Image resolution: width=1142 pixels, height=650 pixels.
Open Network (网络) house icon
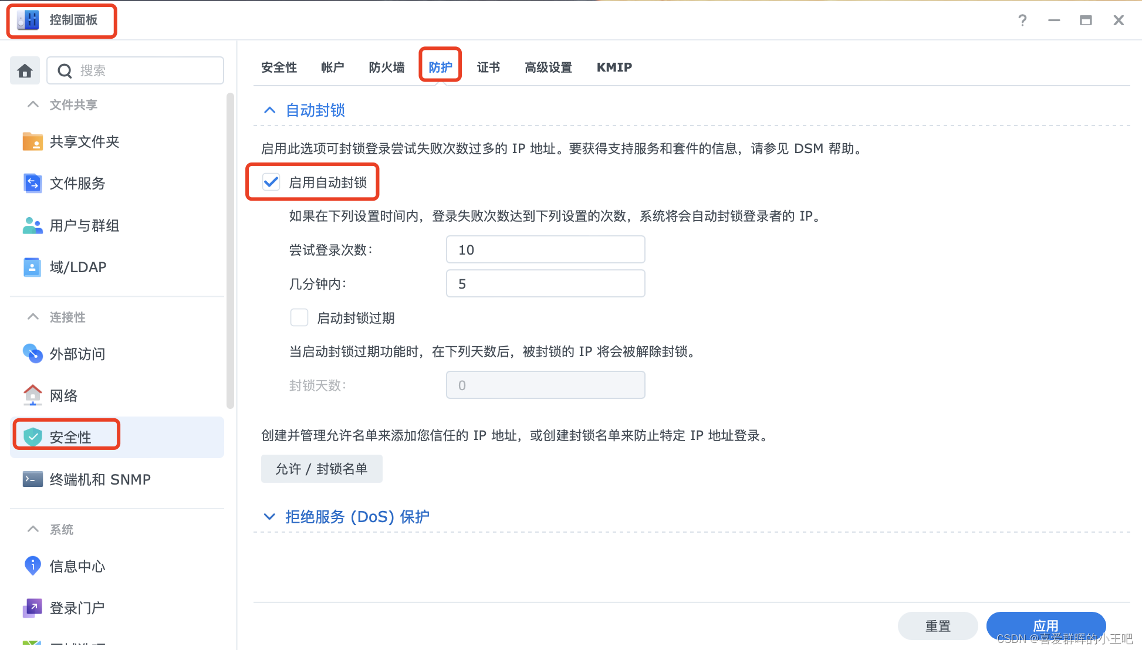coord(32,395)
